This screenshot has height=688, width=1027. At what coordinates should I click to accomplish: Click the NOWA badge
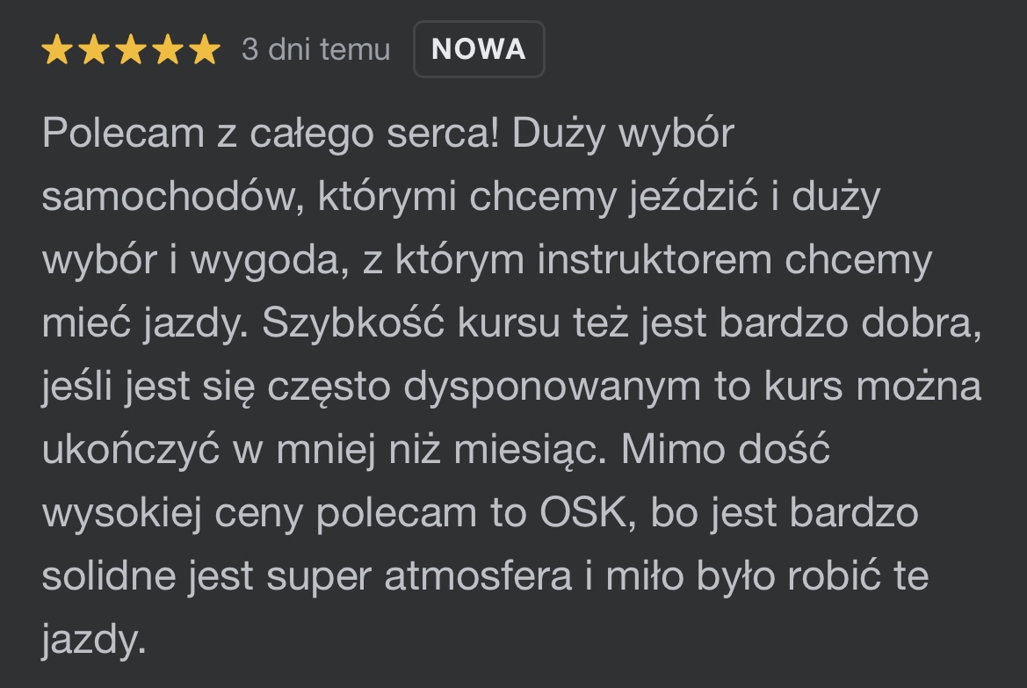pyautogui.click(x=479, y=49)
